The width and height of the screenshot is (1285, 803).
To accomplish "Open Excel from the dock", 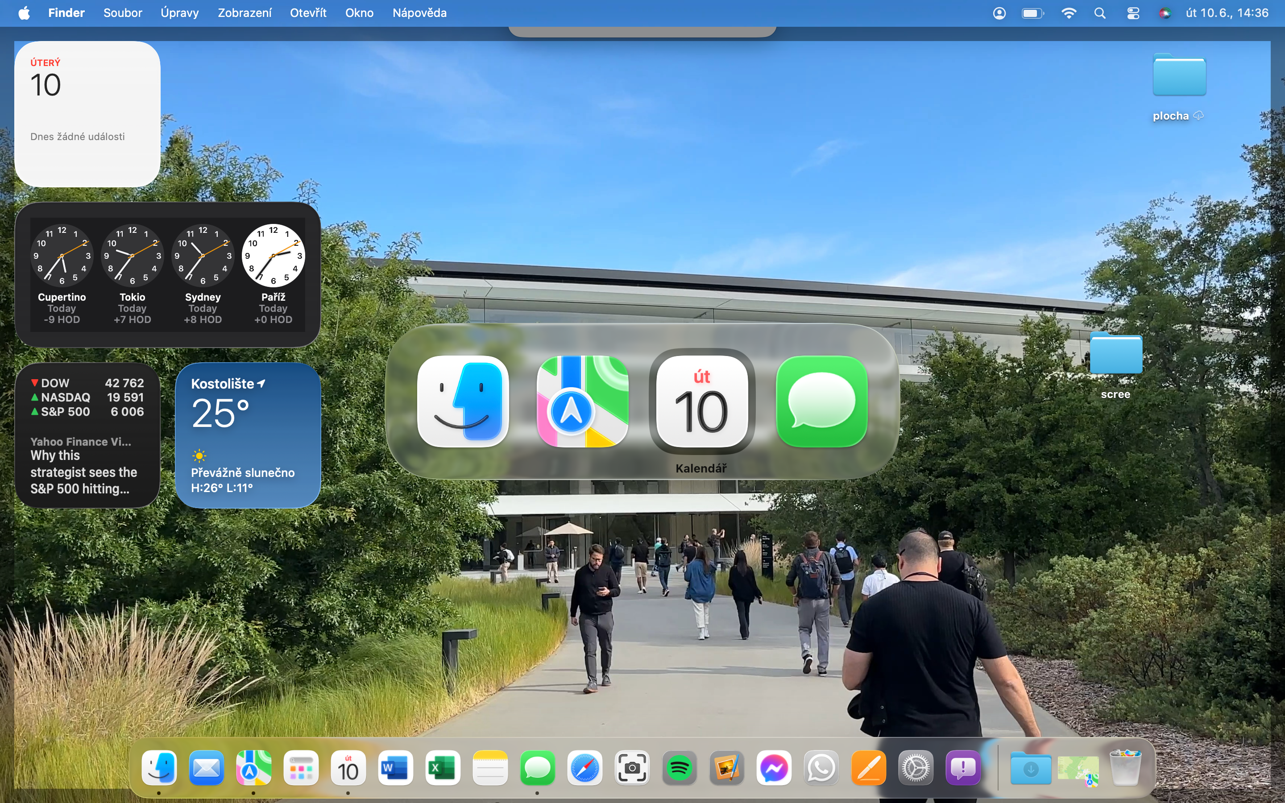I will click(x=442, y=768).
